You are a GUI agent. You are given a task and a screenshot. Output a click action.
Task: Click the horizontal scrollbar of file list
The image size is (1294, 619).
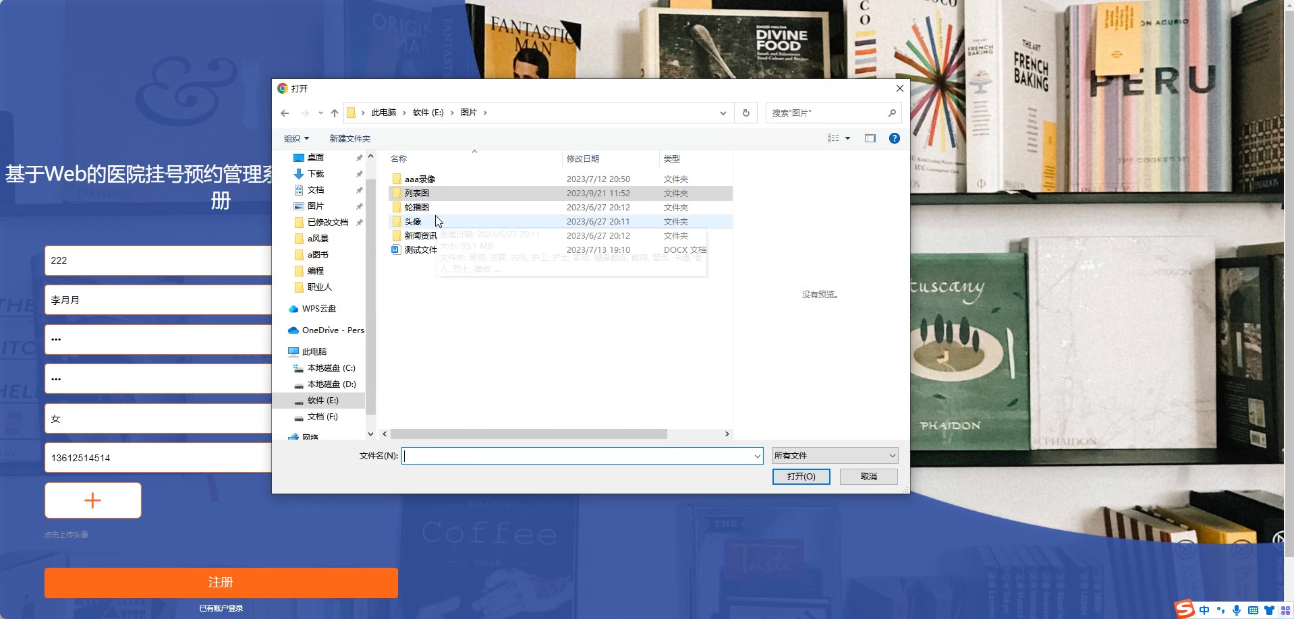pyautogui.click(x=528, y=434)
